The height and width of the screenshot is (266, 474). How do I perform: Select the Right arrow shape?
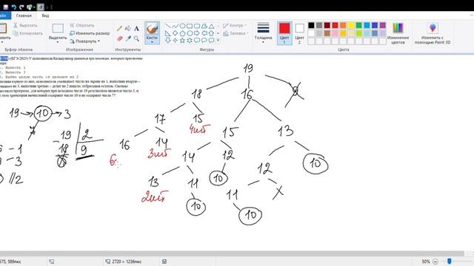click(197, 33)
